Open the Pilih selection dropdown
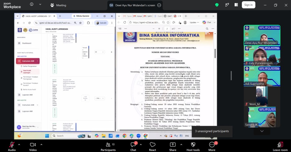 coord(99,98)
